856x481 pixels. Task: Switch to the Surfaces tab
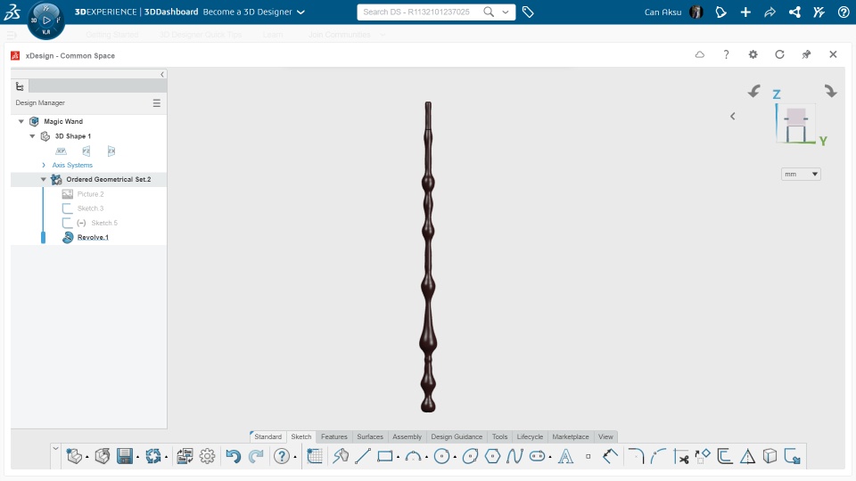click(x=370, y=436)
